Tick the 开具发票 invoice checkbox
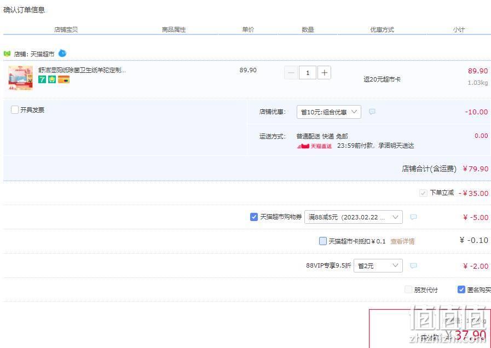This screenshot has height=348, width=491. (x=14, y=109)
